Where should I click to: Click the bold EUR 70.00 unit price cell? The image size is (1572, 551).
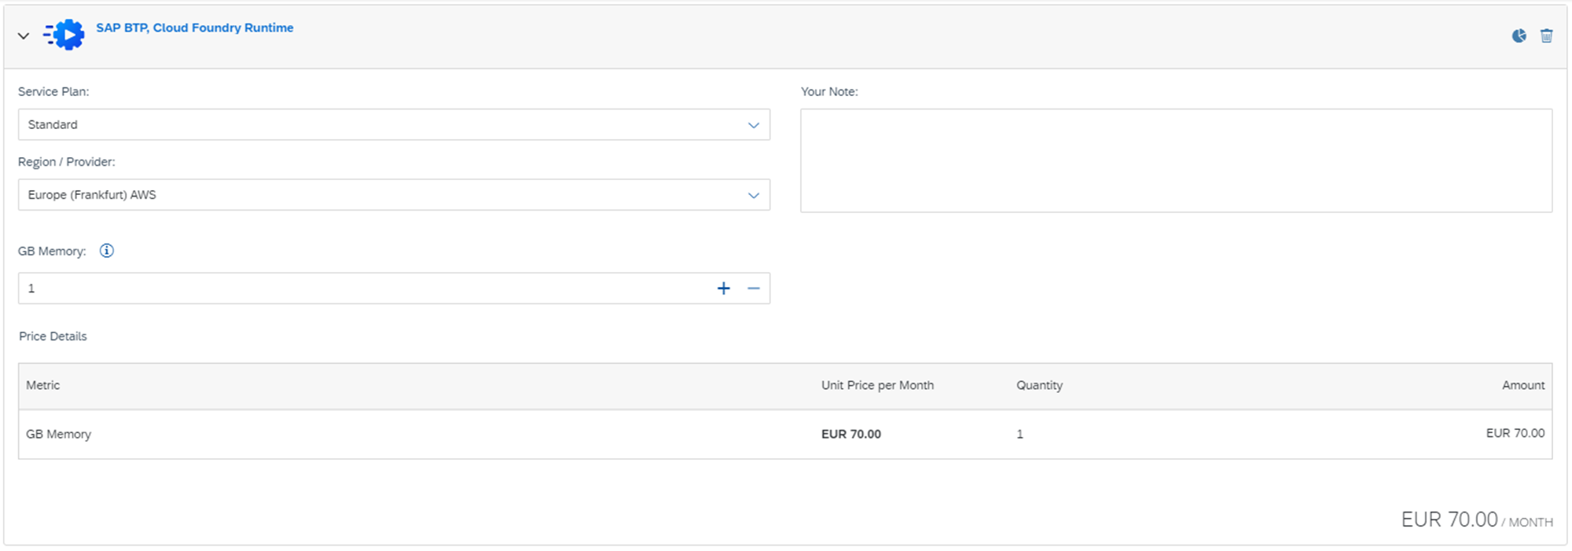click(850, 434)
